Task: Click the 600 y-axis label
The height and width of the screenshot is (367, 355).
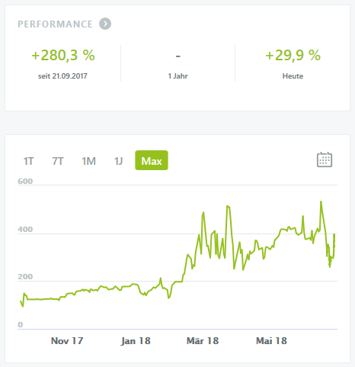Action: (x=25, y=181)
